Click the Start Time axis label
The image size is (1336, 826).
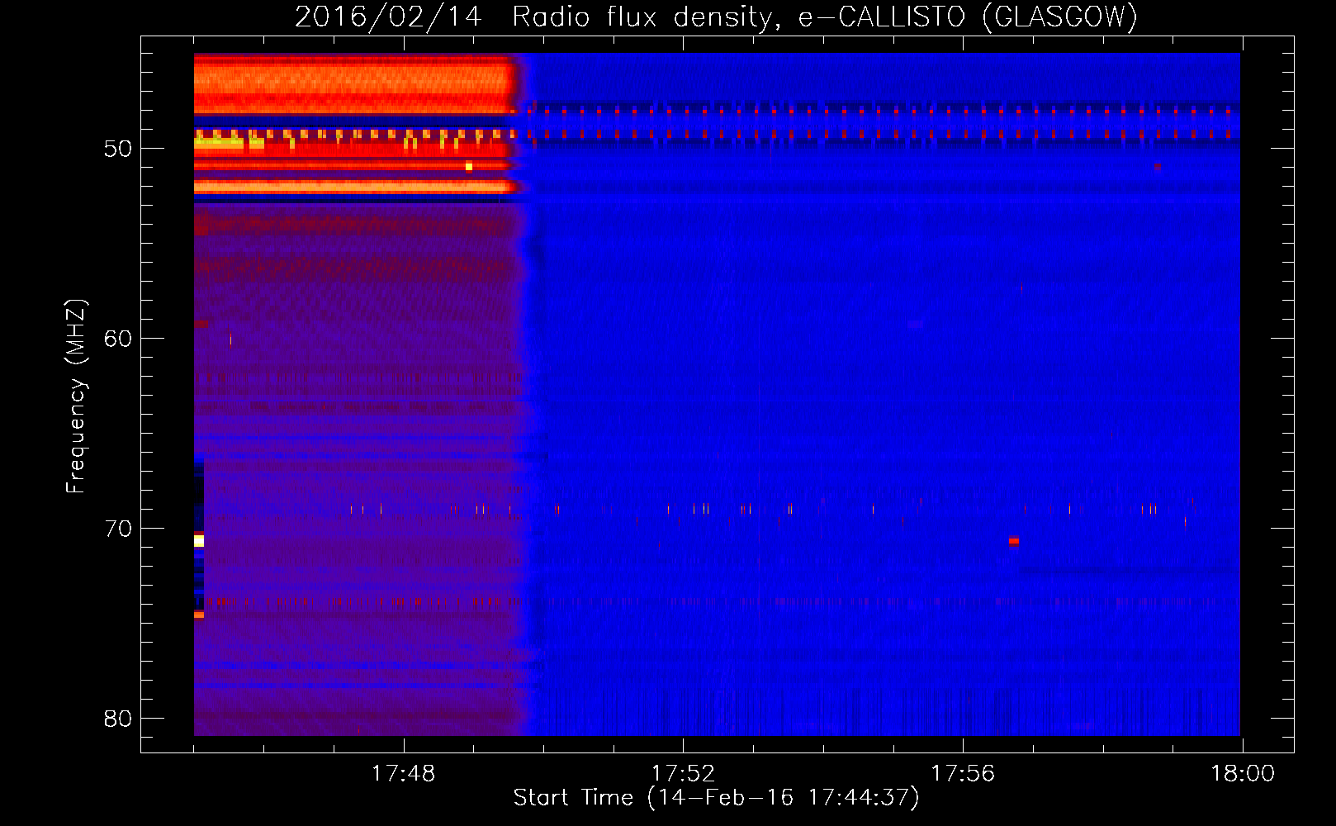tap(716, 798)
